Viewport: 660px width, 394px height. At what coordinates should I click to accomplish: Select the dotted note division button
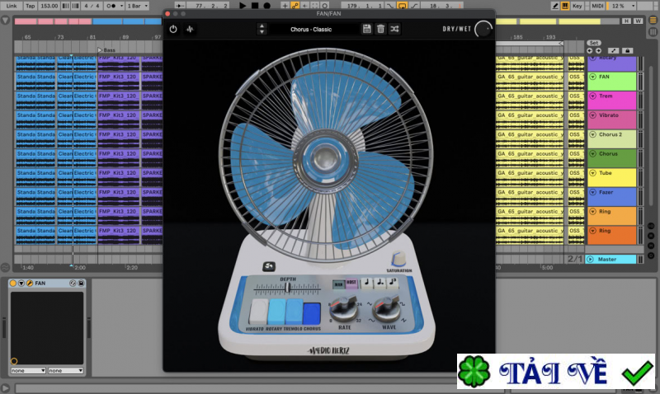[x=379, y=282]
